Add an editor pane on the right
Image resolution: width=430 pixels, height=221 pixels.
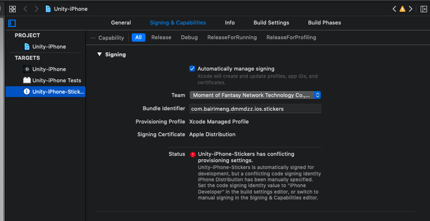click(x=424, y=9)
